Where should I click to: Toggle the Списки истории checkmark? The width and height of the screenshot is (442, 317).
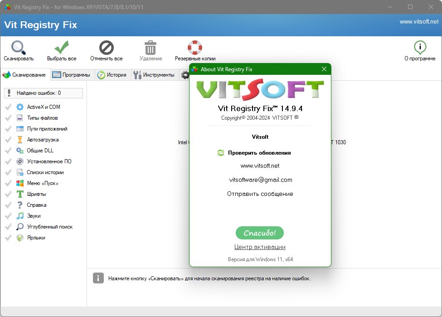tap(9, 172)
